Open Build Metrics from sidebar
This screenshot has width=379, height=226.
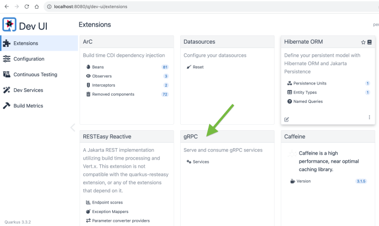[28, 106]
